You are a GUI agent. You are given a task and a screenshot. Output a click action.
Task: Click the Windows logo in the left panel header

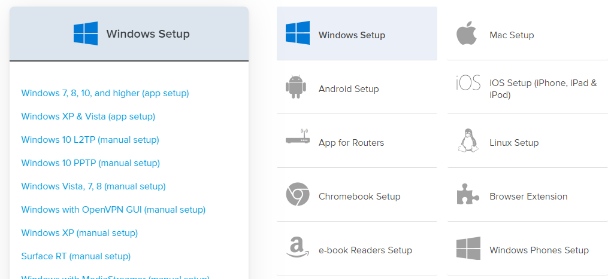[86, 34]
